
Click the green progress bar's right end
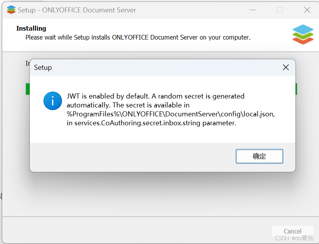click(296, 89)
